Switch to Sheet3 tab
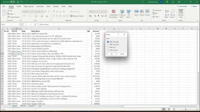200x112 pixels. 31,106
